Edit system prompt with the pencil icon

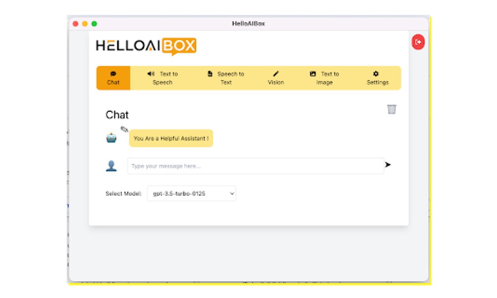tap(124, 129)
